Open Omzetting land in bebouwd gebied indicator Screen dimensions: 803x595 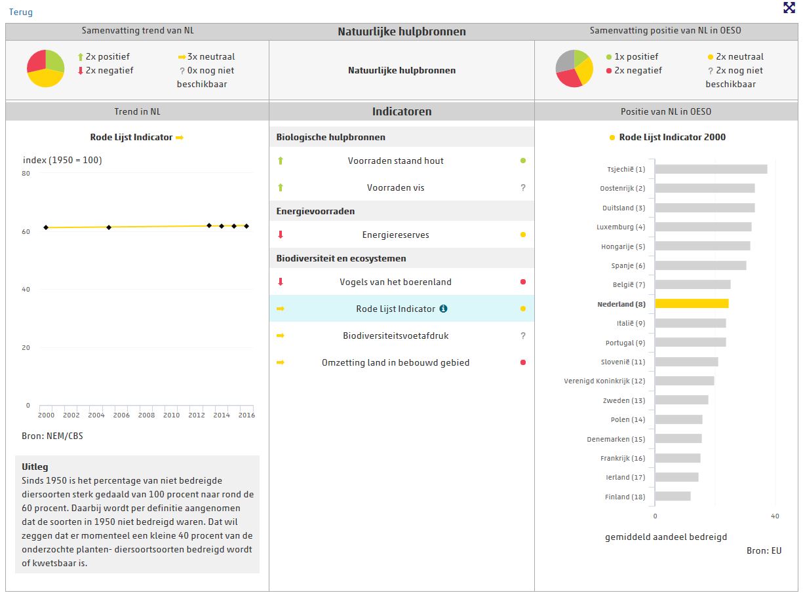[x=395, y=362]
